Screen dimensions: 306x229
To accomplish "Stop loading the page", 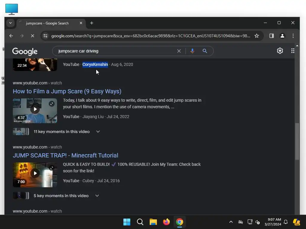I will [x=32, y=36].
